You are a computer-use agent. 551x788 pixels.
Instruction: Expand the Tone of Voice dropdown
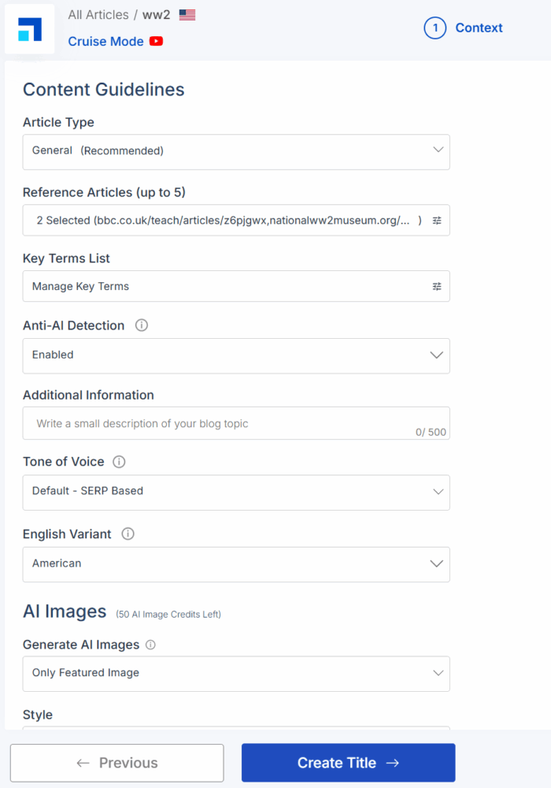(x=235, y=492)
